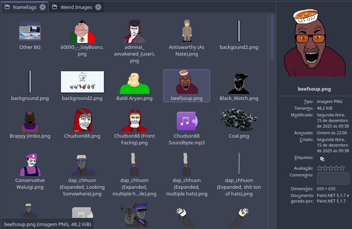Viewport: 352px width, 229px height.
Task: Select the Coal.png file icon
Action: coord(239,120)
